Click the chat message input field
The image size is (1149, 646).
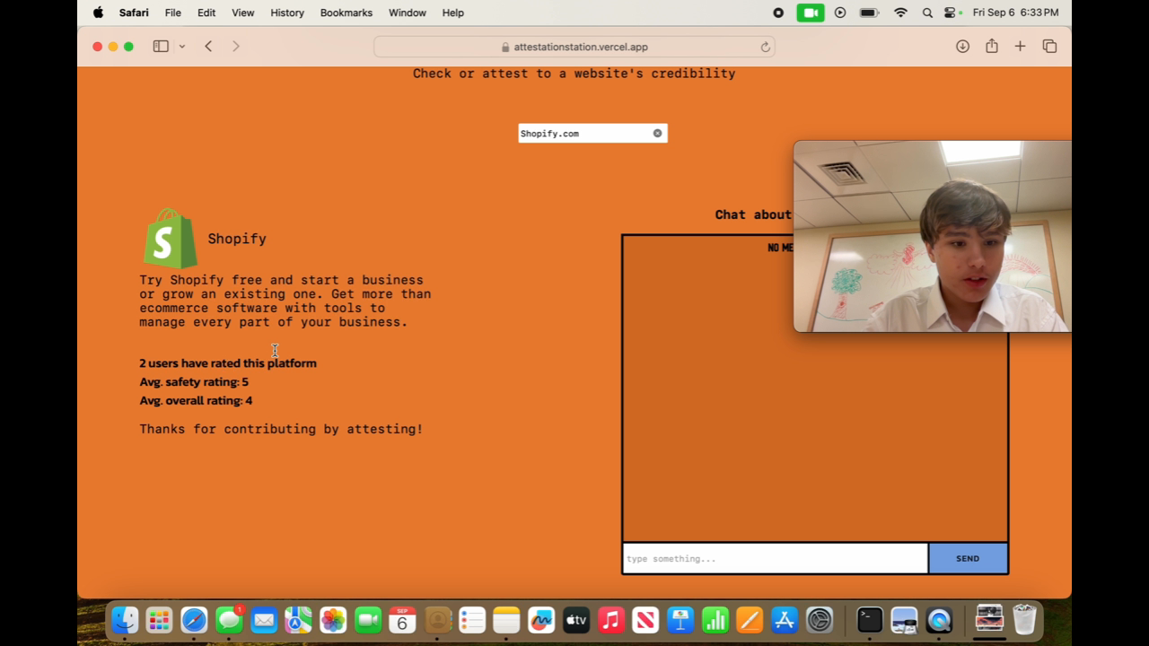[x=776, y=558]
